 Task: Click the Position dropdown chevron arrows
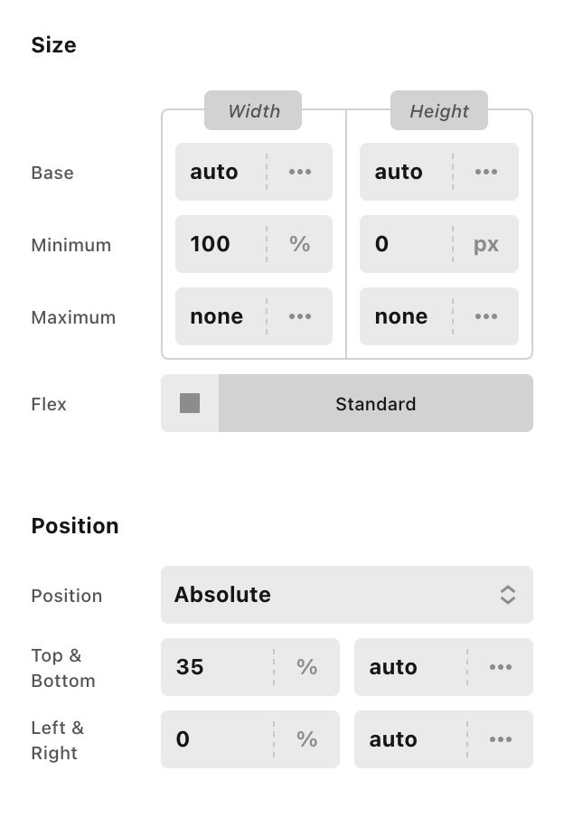(x=508, y=595)
